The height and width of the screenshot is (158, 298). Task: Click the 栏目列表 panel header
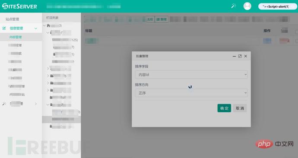[x=52, y=18]
